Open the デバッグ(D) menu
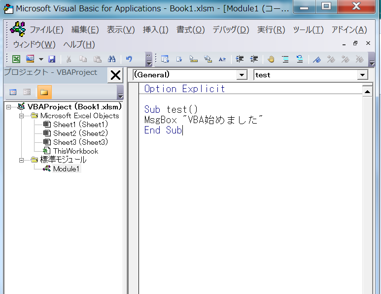Image resolution: width=381 pixels, height=294 pixels. point(231,30)
